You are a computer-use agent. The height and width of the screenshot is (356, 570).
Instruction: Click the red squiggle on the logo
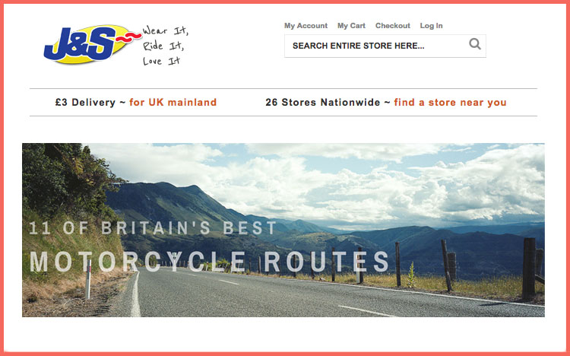[128, 37]
